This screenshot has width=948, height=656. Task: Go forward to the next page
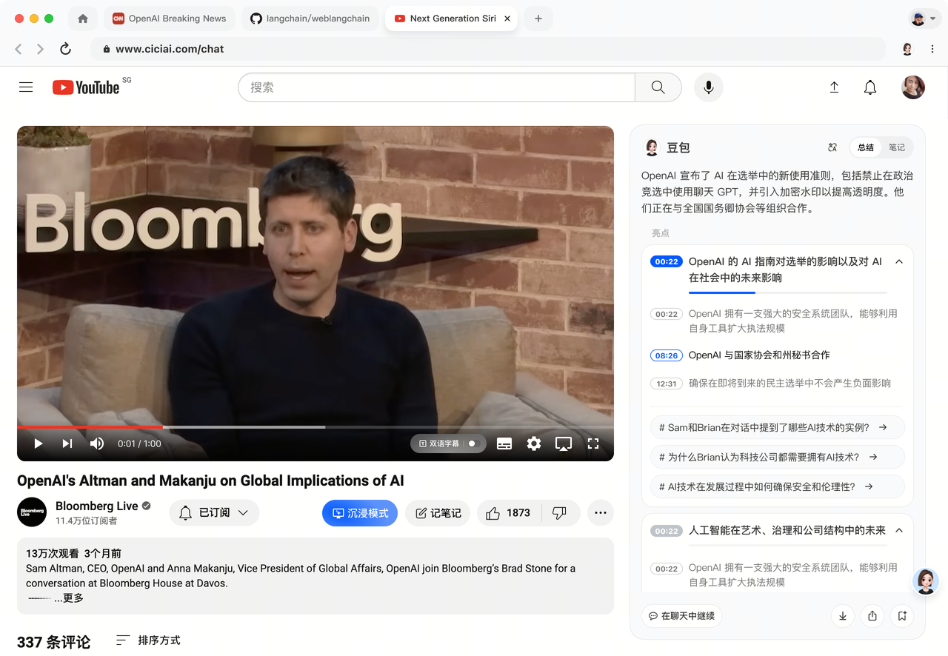point(41,49)
